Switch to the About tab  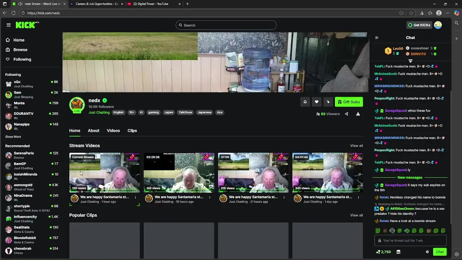[x=93, y=131]
